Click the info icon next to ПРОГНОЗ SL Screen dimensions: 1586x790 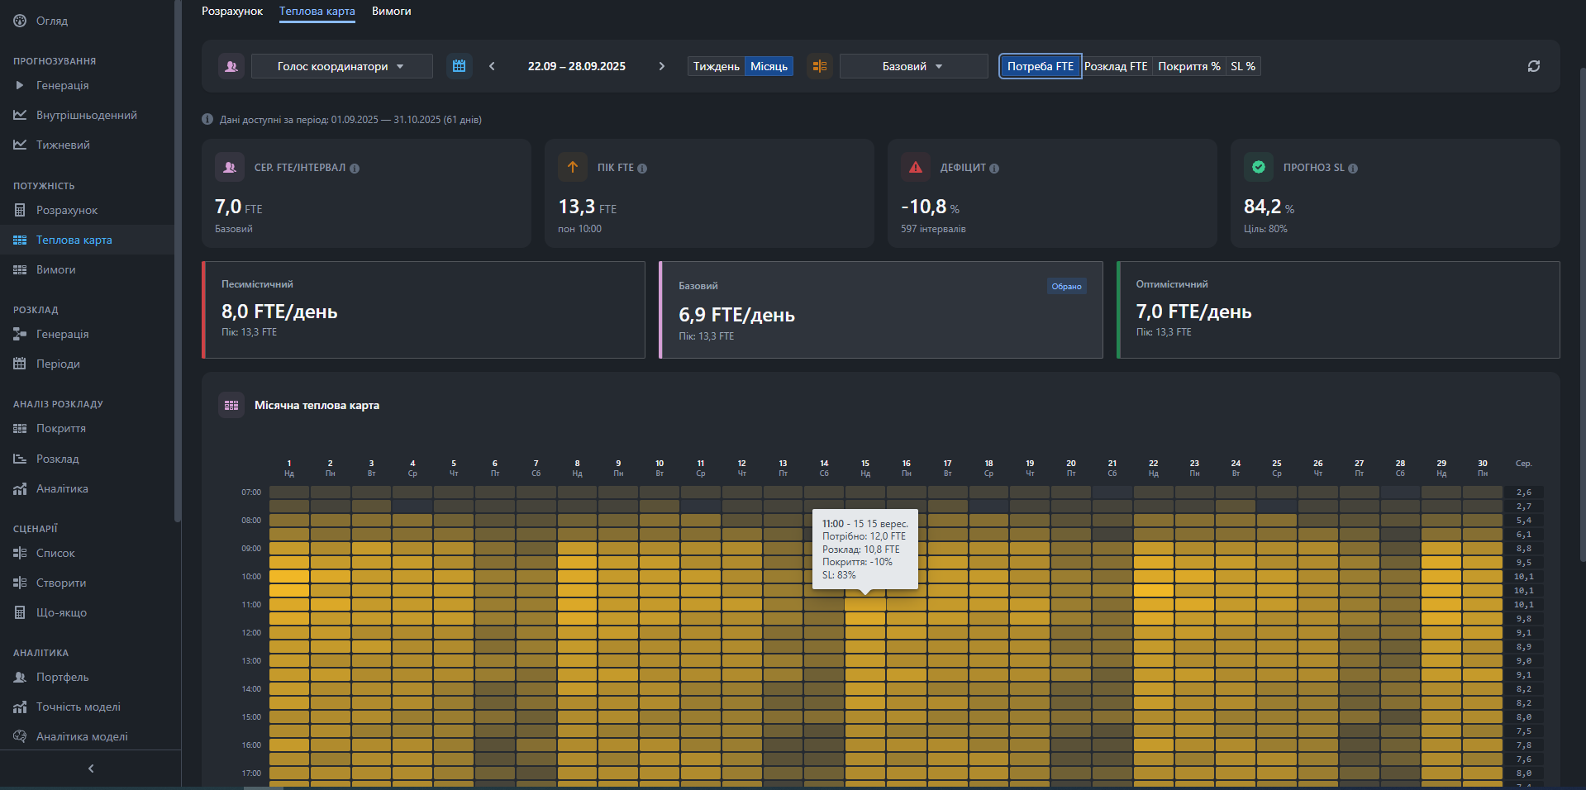pos(1353,169)
